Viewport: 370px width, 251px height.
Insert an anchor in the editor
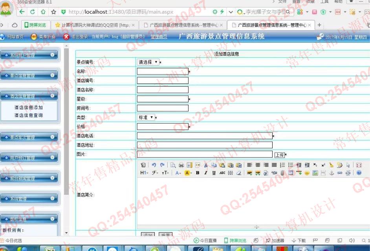(332, 173)
